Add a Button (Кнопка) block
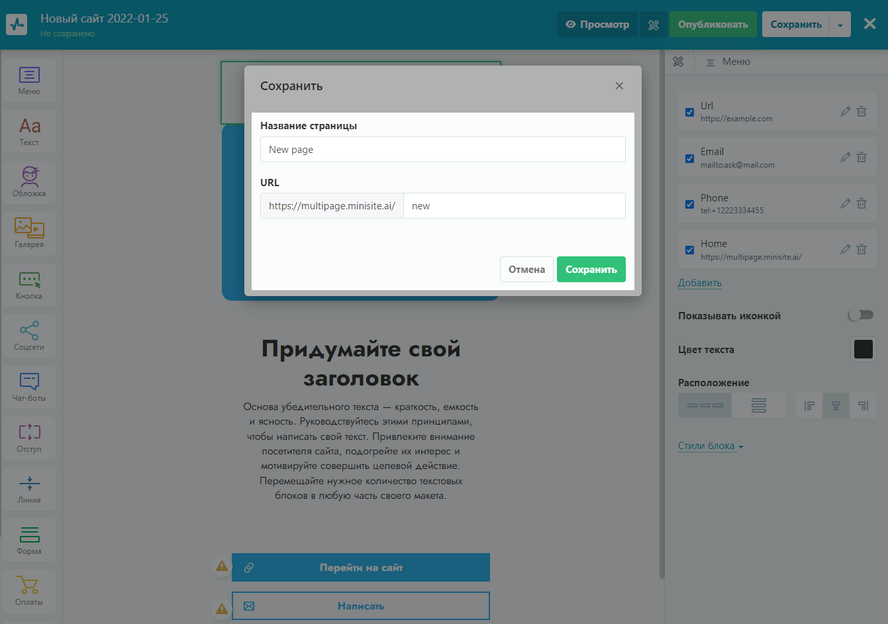This screenshot has width=888, height=624. [x=29, y=285]
